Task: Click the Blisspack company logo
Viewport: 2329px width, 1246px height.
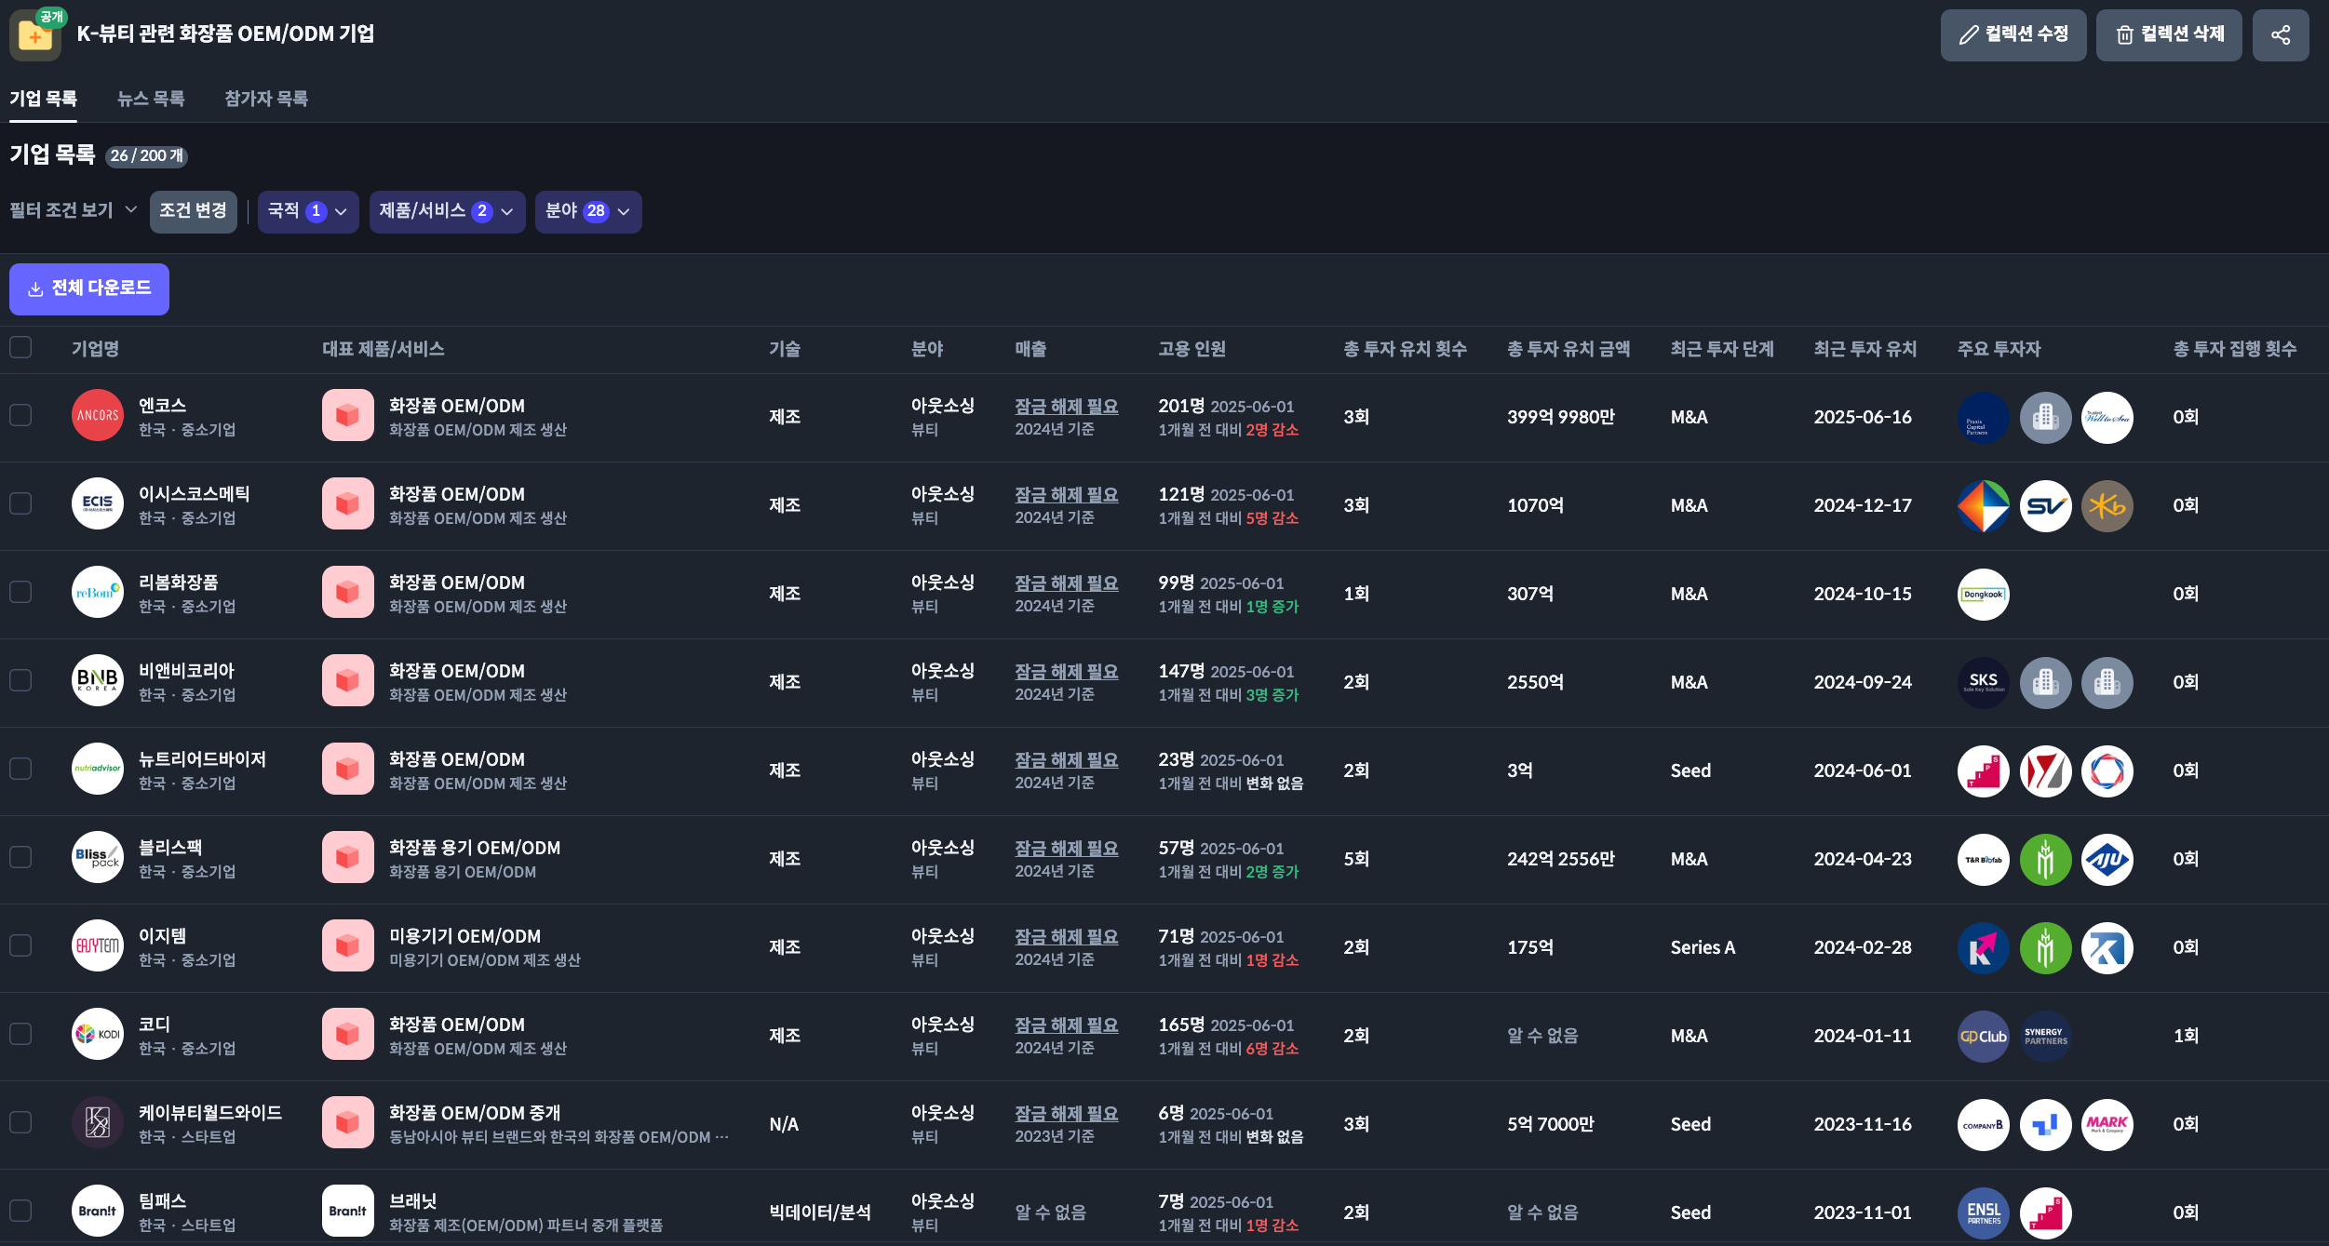Action: click(98, 858)
